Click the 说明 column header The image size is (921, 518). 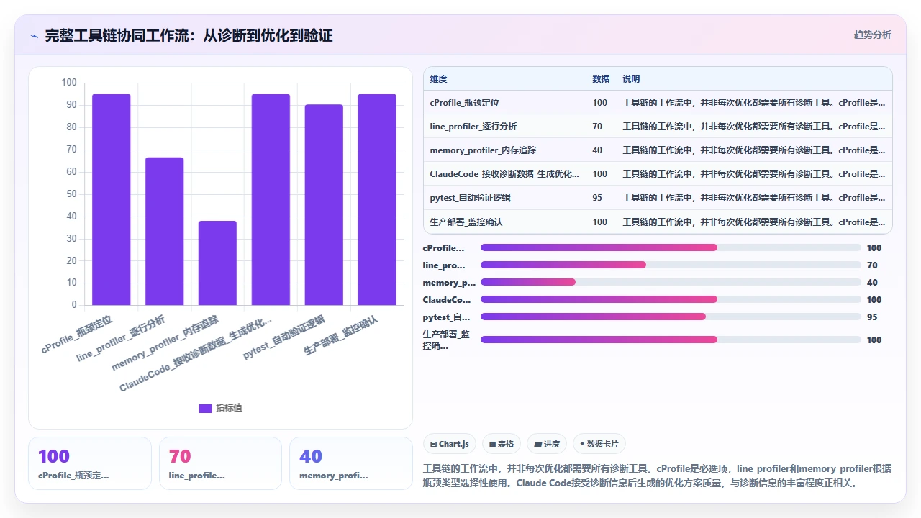[631, 79]
